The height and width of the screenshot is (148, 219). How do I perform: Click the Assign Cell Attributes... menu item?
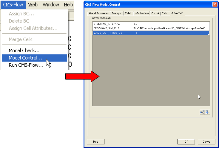point(34,28)
